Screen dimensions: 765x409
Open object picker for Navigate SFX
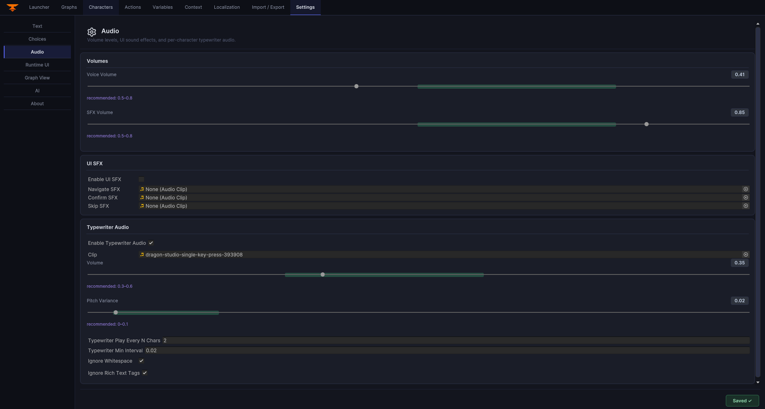point(746,189)
